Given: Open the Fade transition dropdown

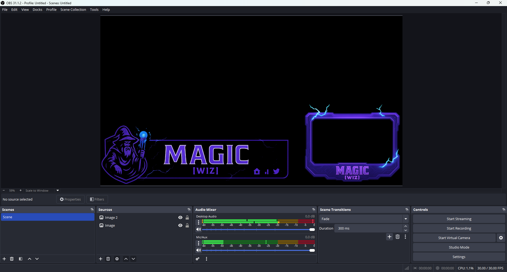Looking at the screenshot, I should pos(406,219).
